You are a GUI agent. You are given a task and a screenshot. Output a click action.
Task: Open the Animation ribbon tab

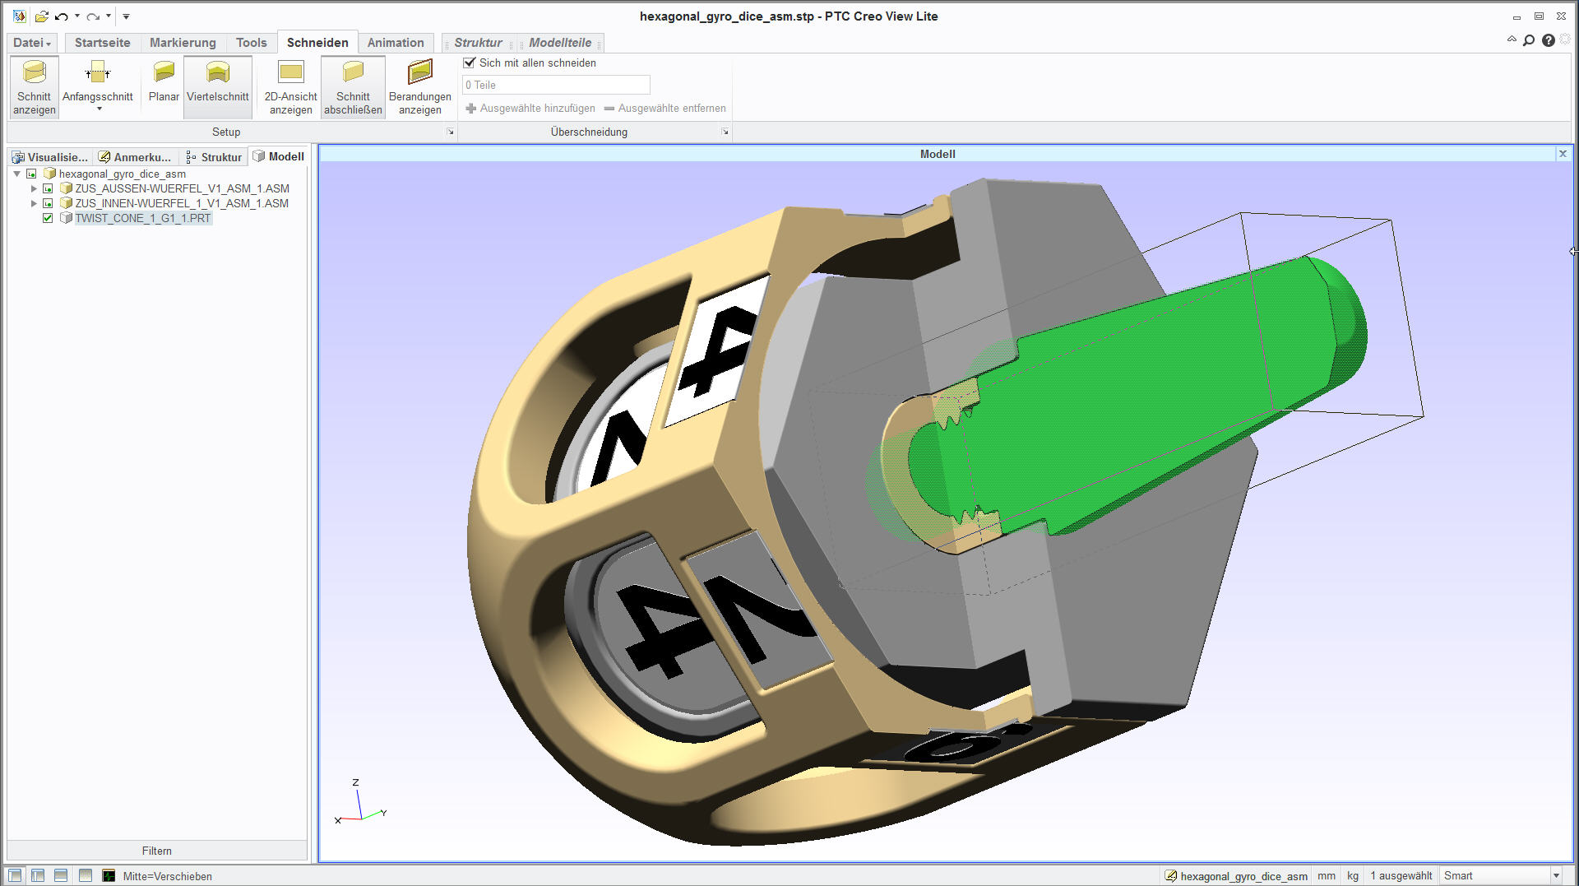pos(396,43)
